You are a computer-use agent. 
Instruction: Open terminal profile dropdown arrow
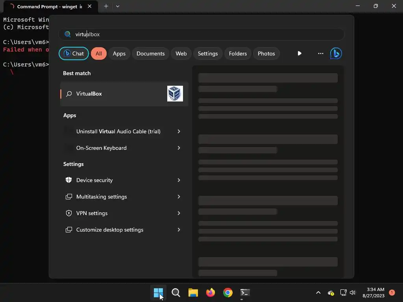pyautogui.click(x=117, y=6)
